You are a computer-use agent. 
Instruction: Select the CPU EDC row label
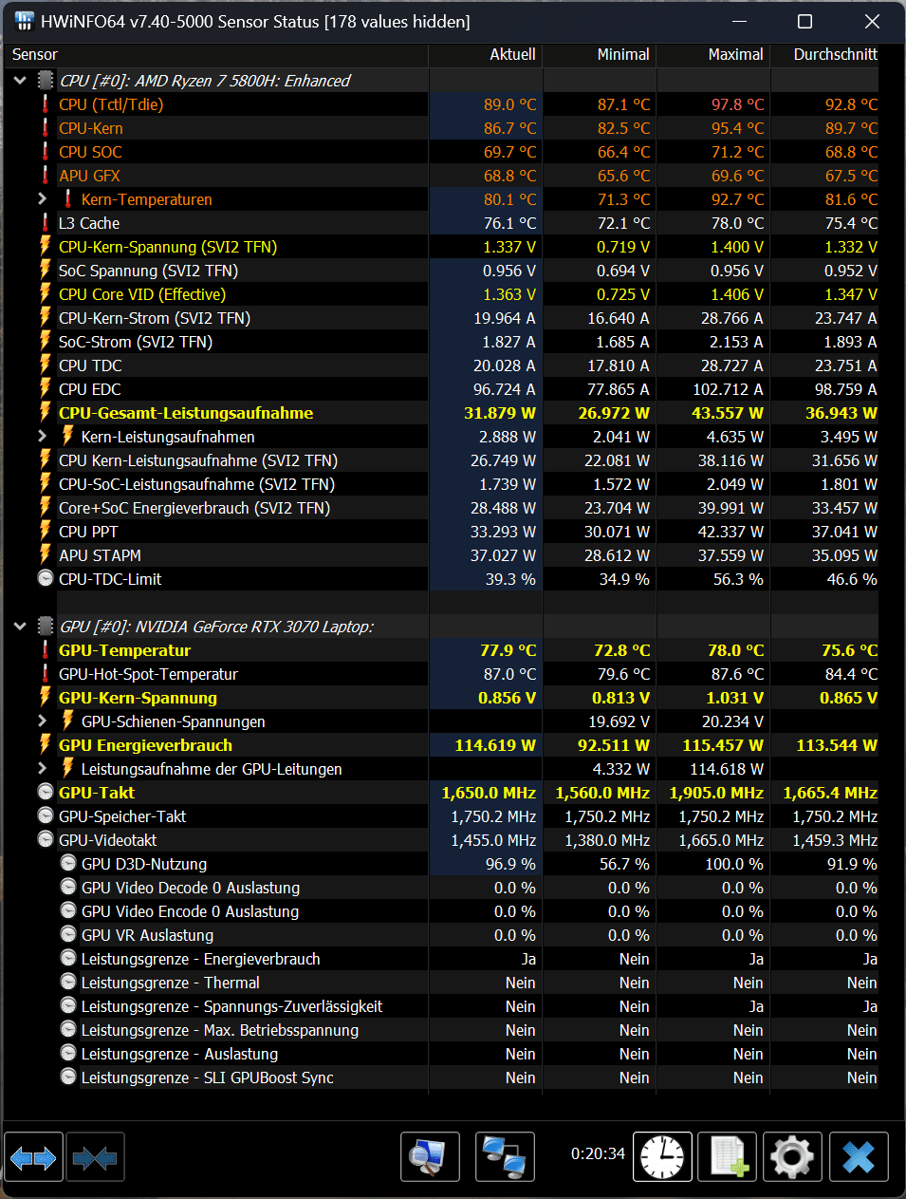click(90, 389)
